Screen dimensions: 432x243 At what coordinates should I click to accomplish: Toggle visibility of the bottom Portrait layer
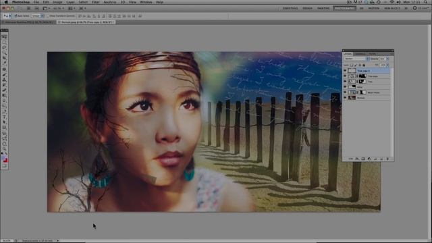click(x=345, y=97)
